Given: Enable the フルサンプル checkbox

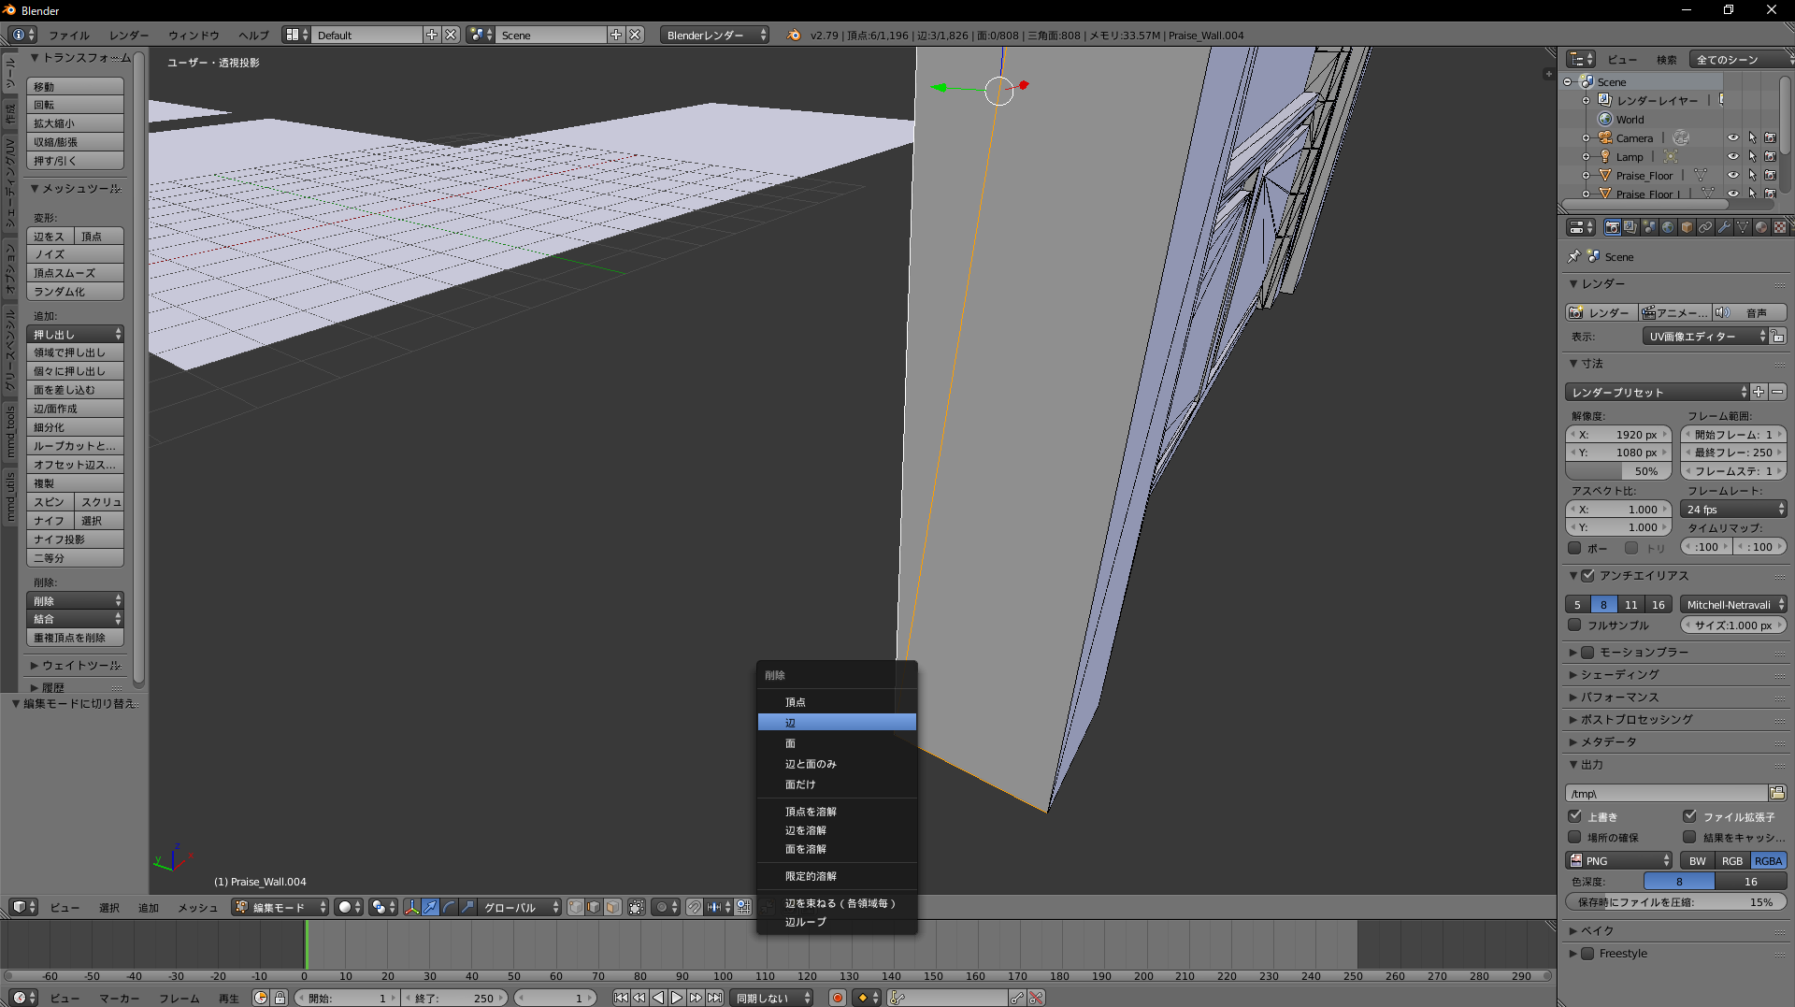Looking at the screenshot, I should click(1575, 625).
